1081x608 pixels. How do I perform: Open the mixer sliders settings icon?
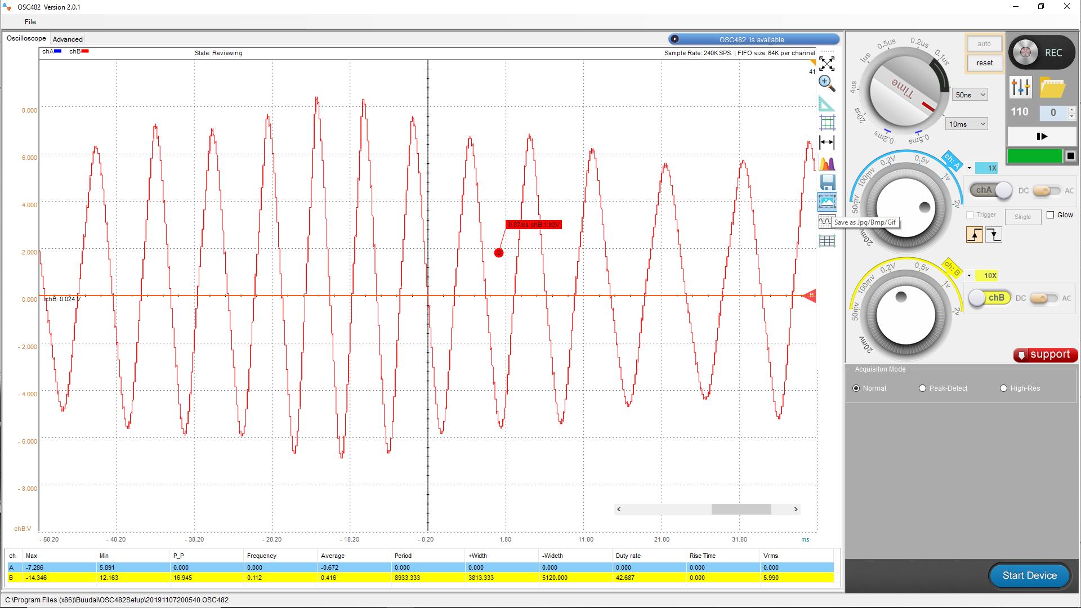click(x=1020, y=87)
